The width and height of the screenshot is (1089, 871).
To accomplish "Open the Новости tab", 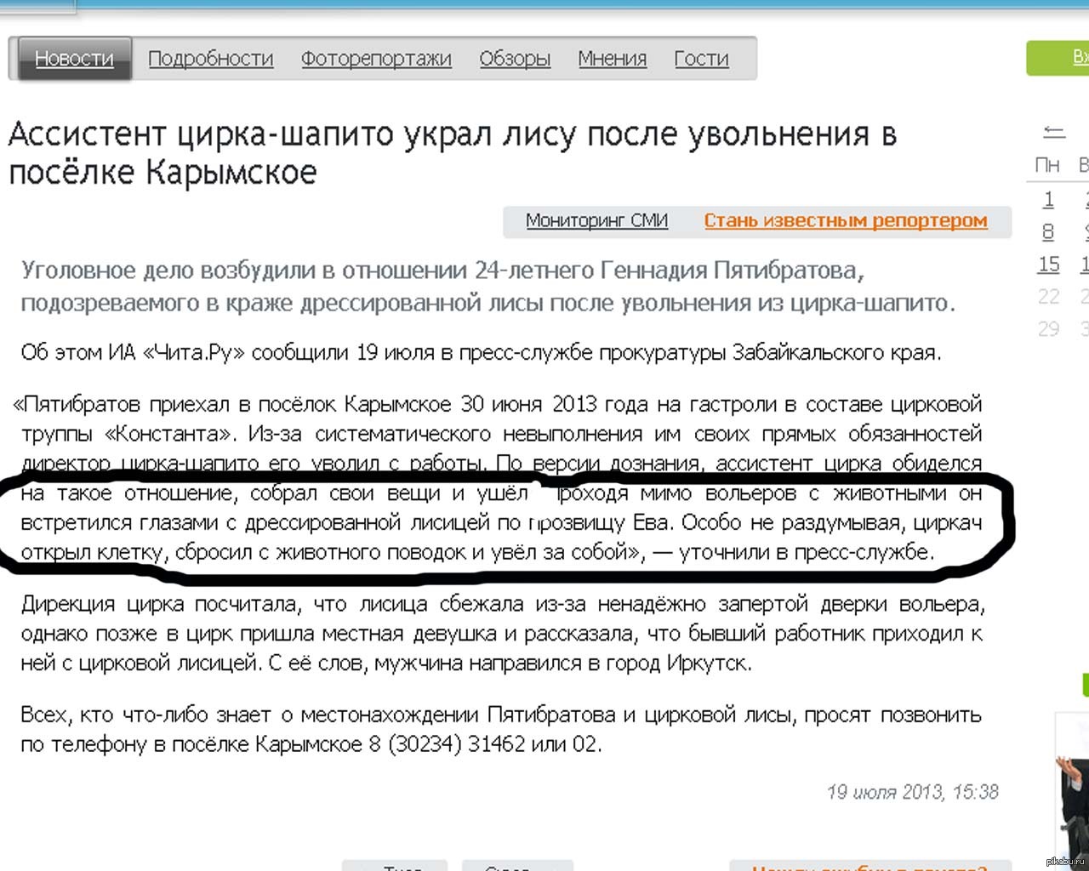I will click(x=74, y=59).
